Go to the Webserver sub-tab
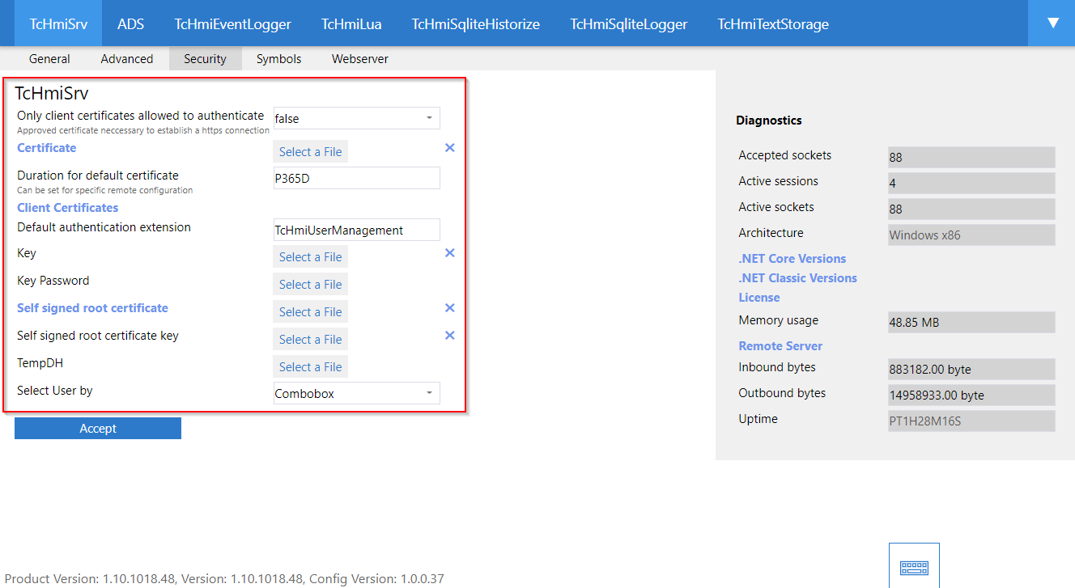 360,58
